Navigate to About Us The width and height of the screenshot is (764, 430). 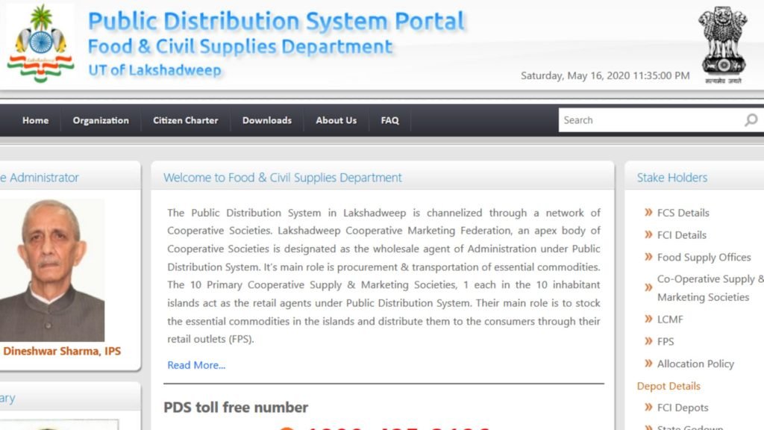pos(336,120)
